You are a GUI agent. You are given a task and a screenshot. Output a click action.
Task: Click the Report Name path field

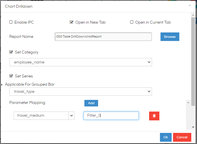pos(103,37)
